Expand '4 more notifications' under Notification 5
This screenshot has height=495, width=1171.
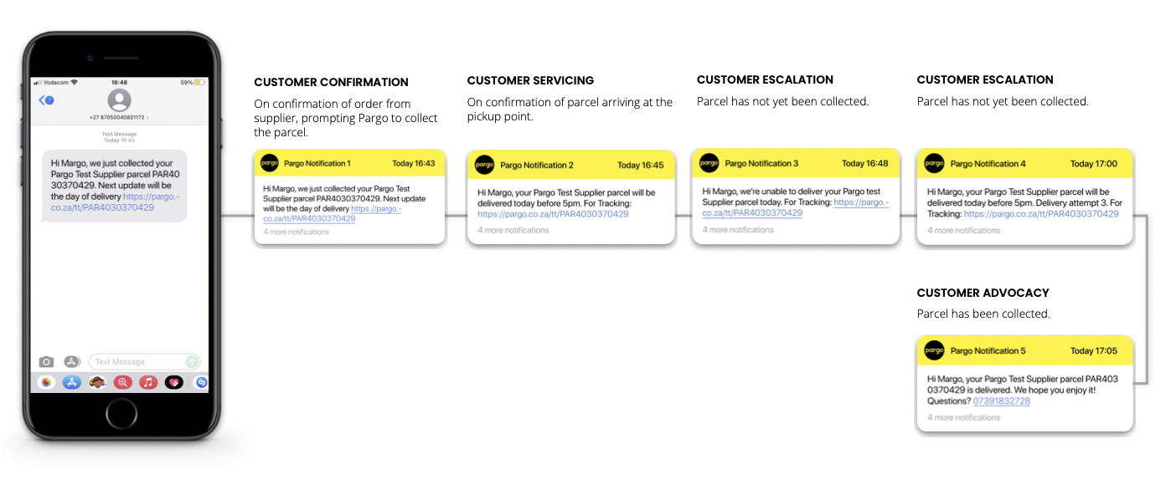pyautogui.click(x=963, y=417)
